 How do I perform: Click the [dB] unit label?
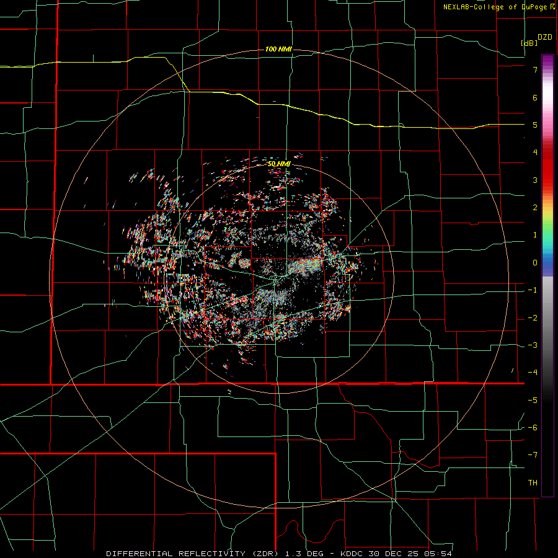(529, 43)
